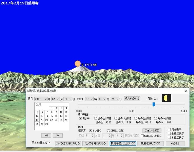Select day 19 in the February calendar
Image resolution: width=194 pixels, height=152 pixels.
37,120
